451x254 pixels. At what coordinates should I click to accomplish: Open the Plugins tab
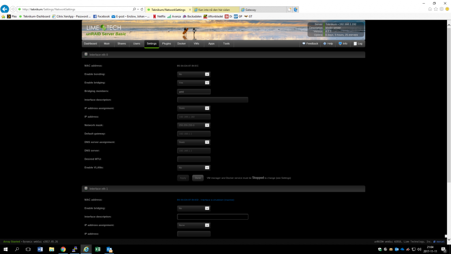point(166,44)
